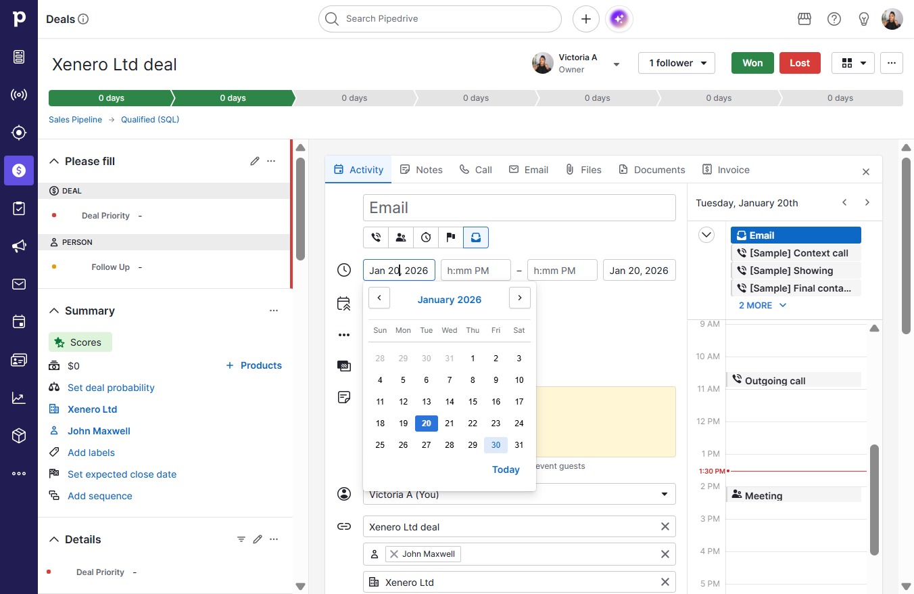This screenshot has width=914, height=594.
Task: Switch to the Files tab
Action: pos(583,170)
